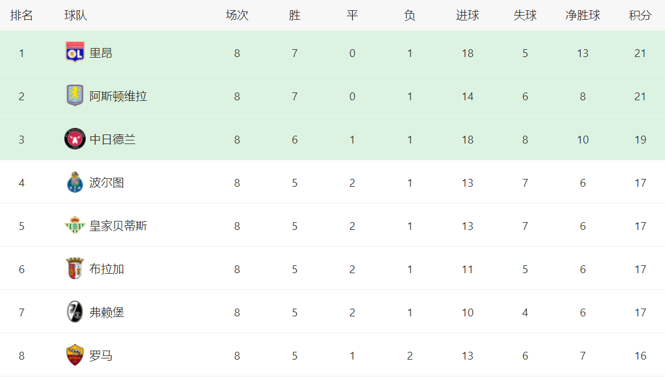
Task: Click the Roma (罗马) club crest
Action: point(75,355)
